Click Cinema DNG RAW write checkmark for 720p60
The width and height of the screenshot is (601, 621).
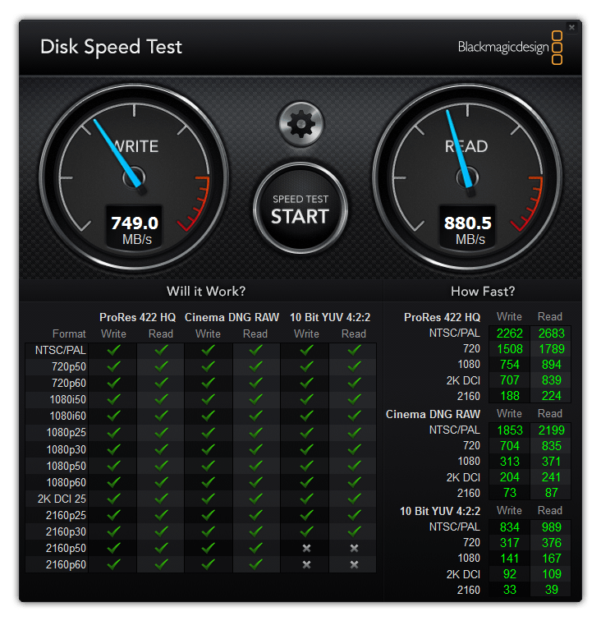click(209, 383)
